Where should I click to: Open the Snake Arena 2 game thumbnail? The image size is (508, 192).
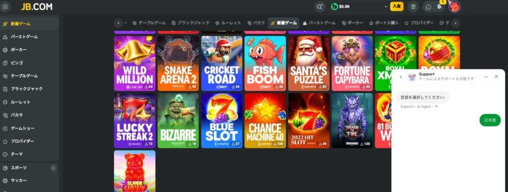[178, 64]
